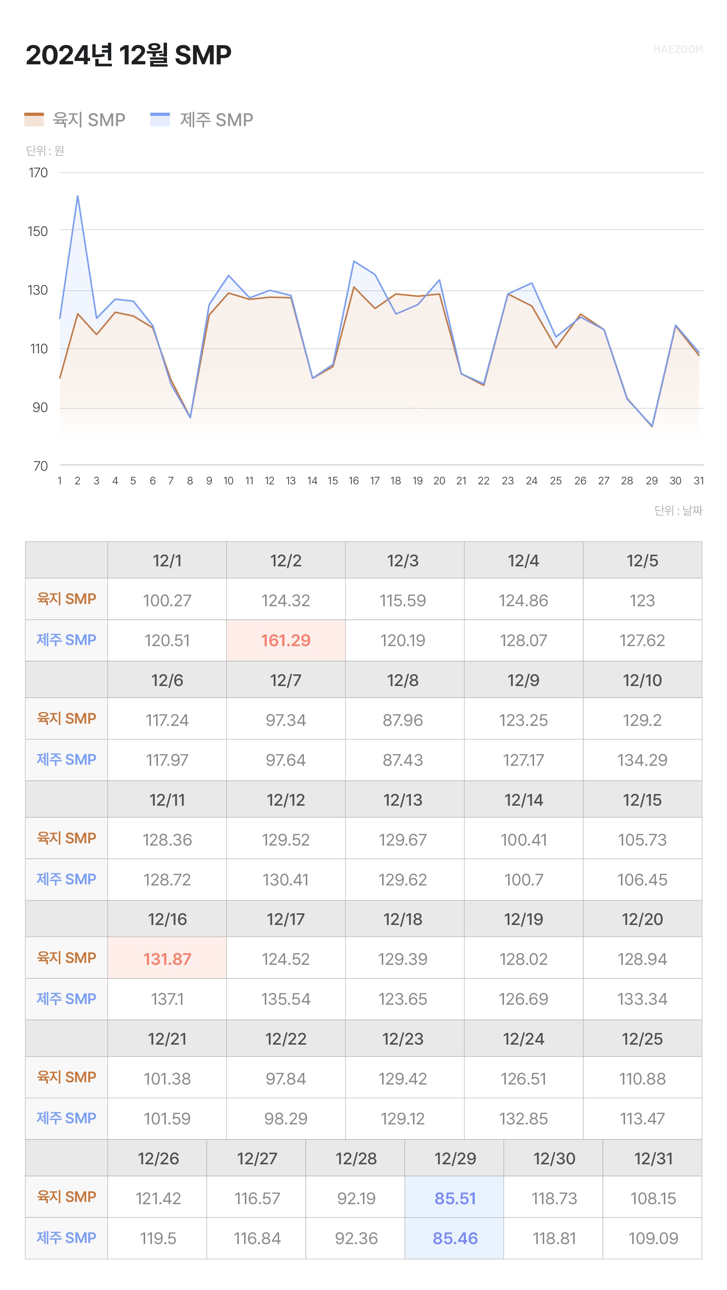Click the first row's 육지 SMP label
The height and width of the screenshot is (1290, 727).
(x=67, y=599)
